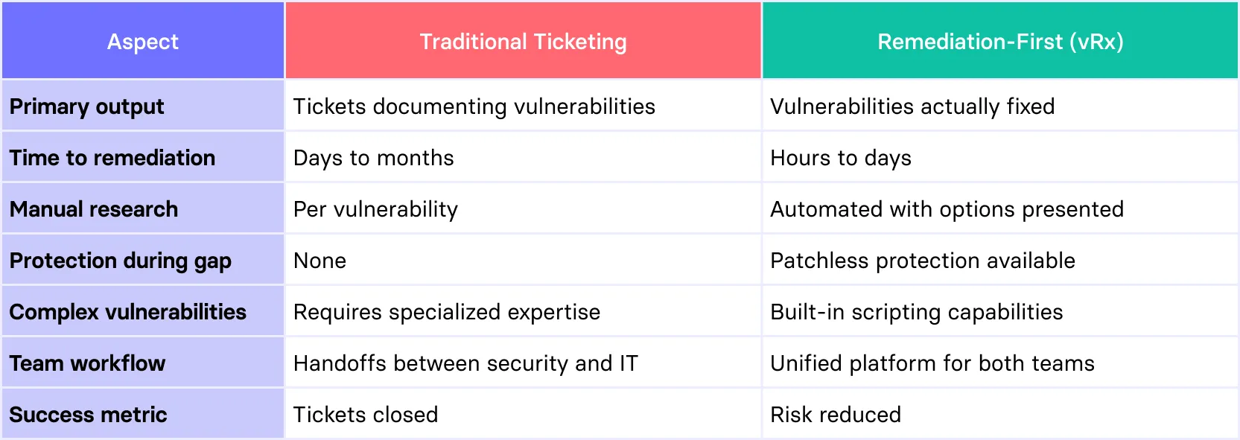Select the Risk reduced cell

coord(1000,414)
